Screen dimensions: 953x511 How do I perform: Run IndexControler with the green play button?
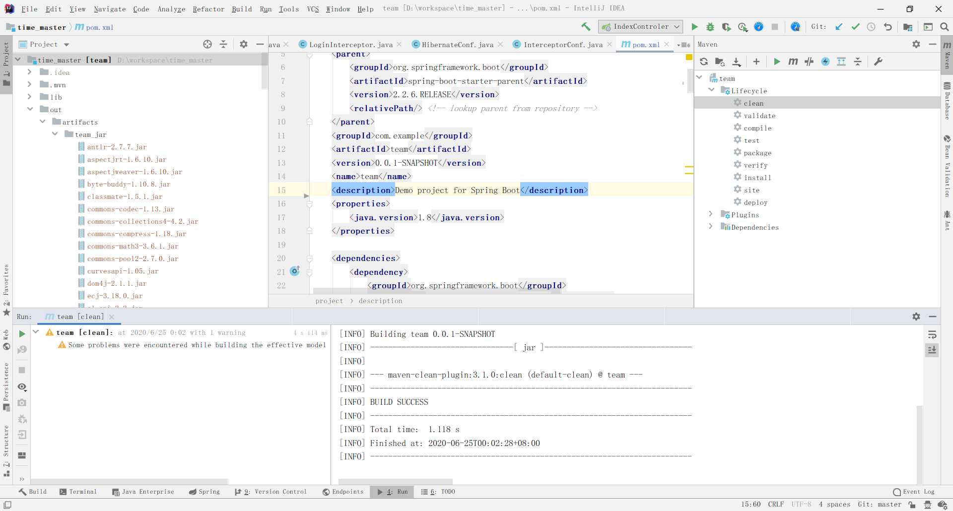coord(694,27)
